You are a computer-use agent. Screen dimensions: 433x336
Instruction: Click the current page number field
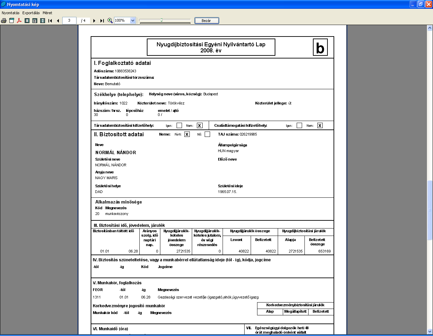tap(69, 21)
